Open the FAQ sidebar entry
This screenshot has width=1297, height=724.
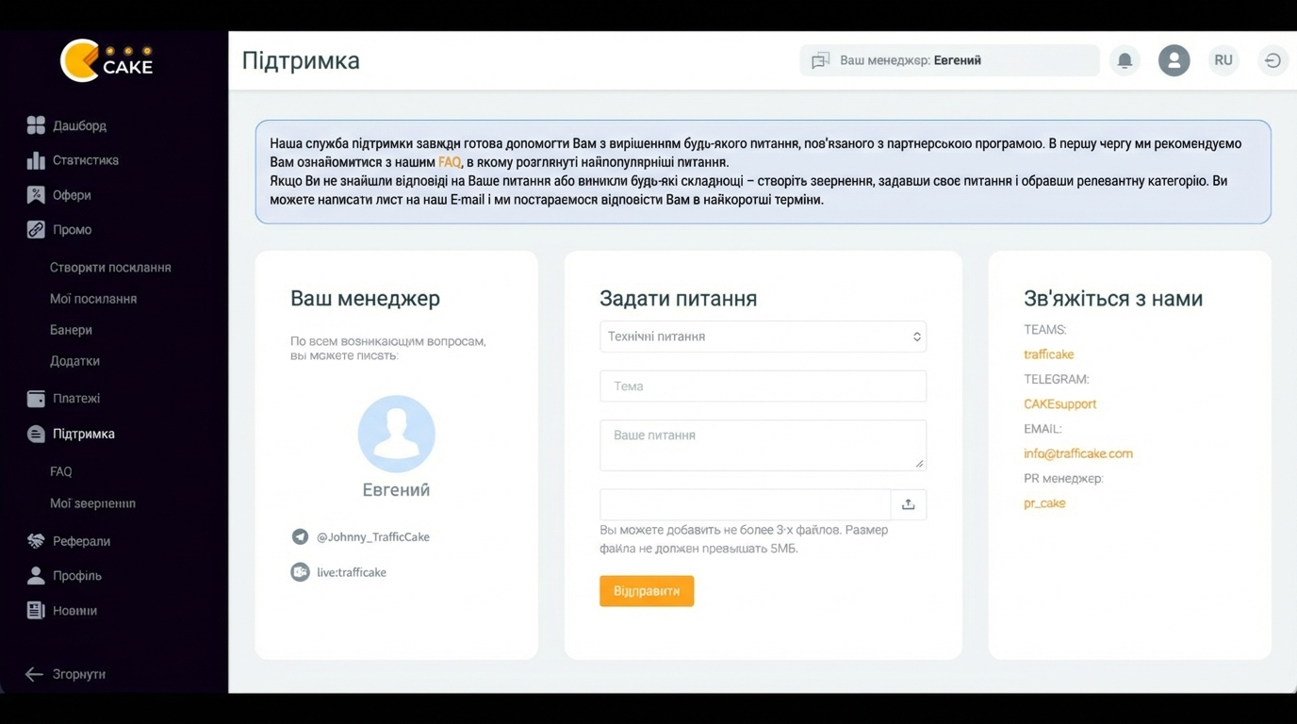click(x=60, y=470)
